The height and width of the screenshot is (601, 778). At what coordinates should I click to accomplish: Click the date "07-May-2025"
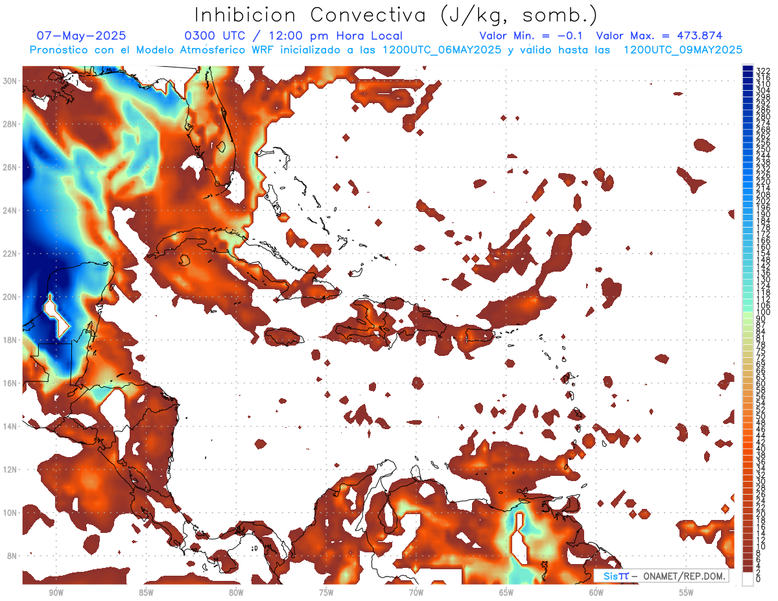tap(82, 36)
